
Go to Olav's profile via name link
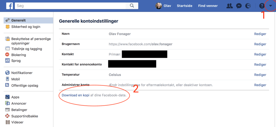pos(167,6)
